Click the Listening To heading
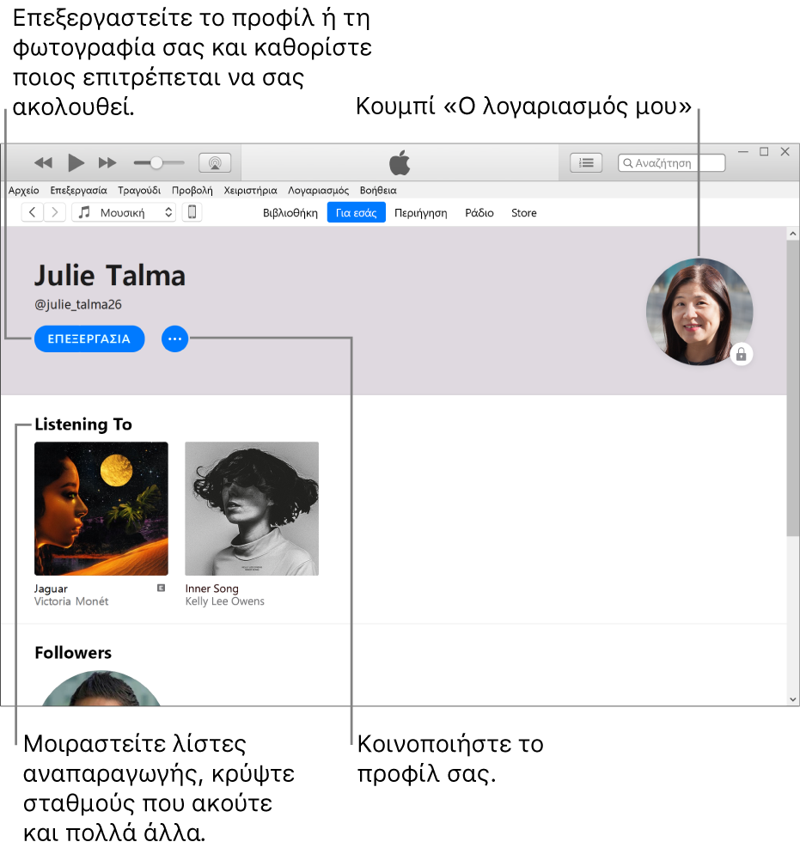The height and width of the screenshot is (848, 800). (x=83, y=424)
